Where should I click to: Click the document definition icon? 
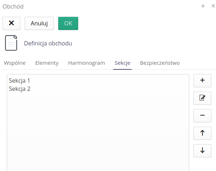point(11,43)
